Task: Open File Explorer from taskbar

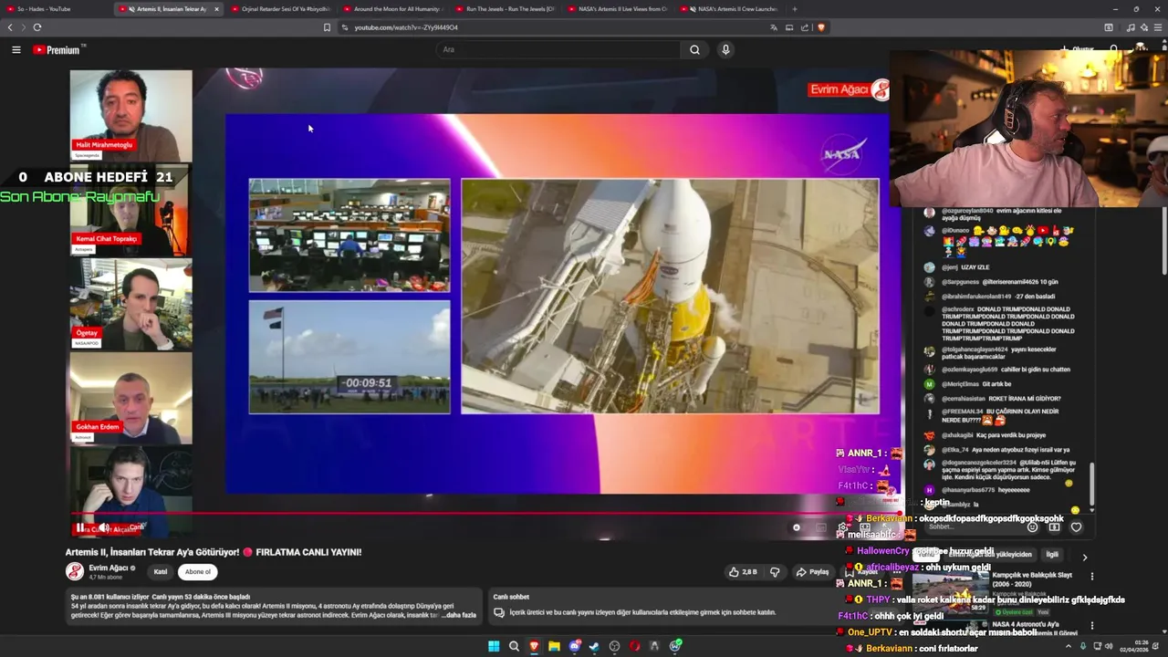Action: coord(554,646)
